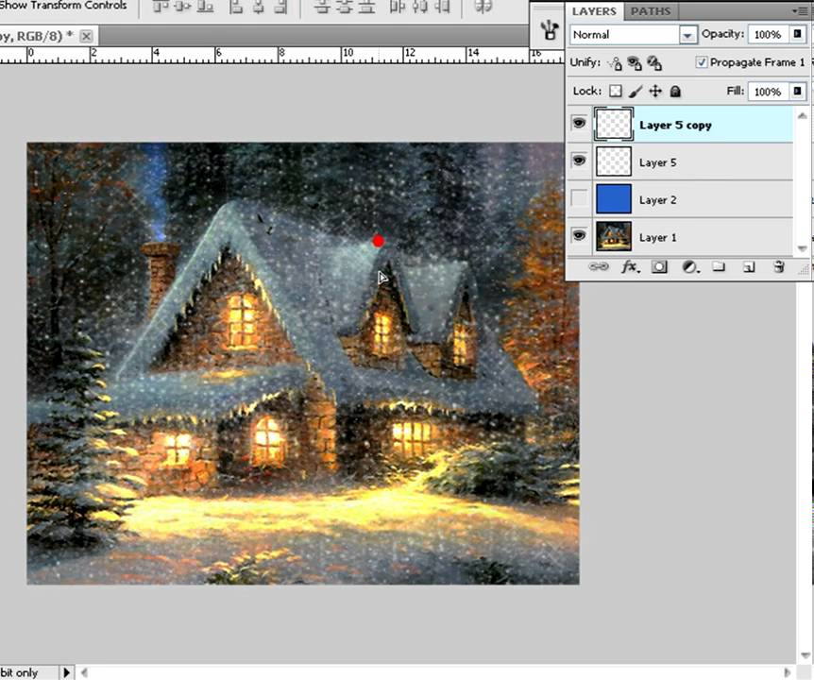The image size is (814, 680).
Task: Click the Layer 5 transparent thumbnail
Action: 614,161
